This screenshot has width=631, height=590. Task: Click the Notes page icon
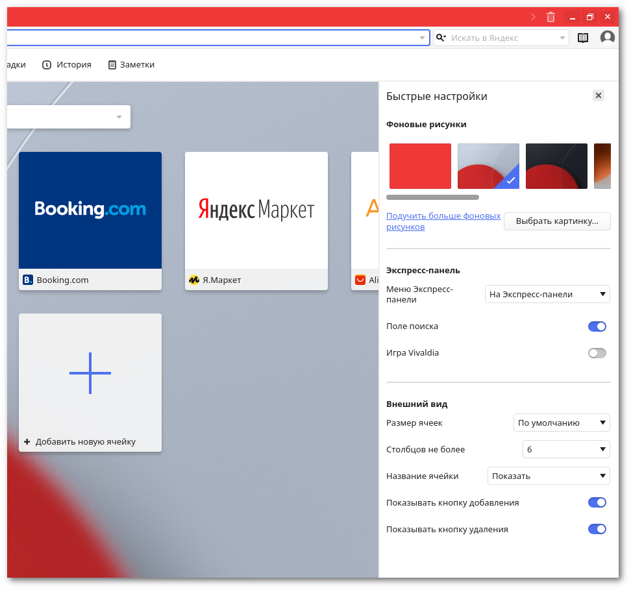pyautogui.click(x=112, y=65)
